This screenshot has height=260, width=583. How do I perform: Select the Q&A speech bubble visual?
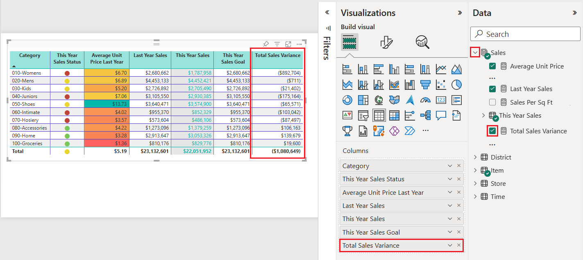441,116
